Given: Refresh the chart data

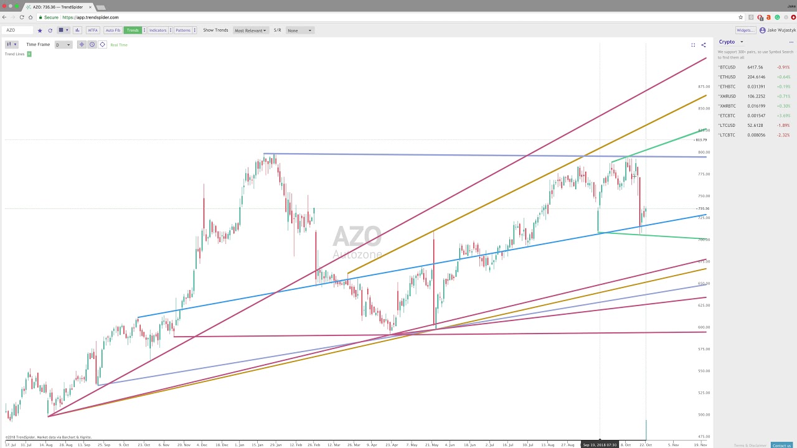Looking at the screenshot, I should pos(50,30).
